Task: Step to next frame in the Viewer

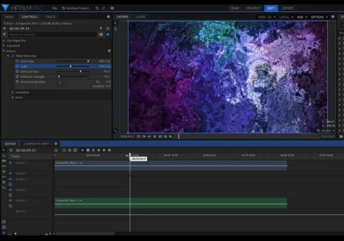Action: [165, 136]
